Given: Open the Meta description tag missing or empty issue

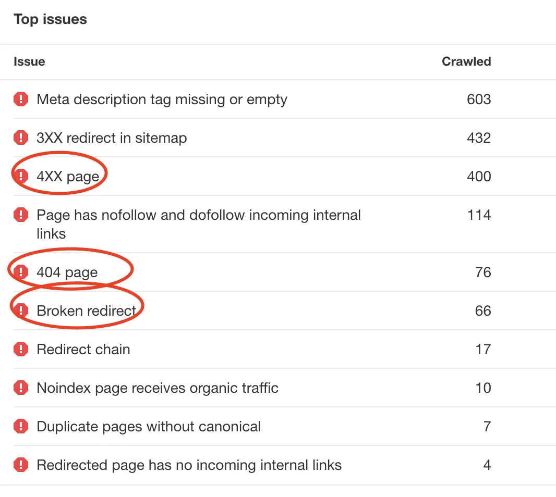Looking at the screenshot, I should (162, 100).
